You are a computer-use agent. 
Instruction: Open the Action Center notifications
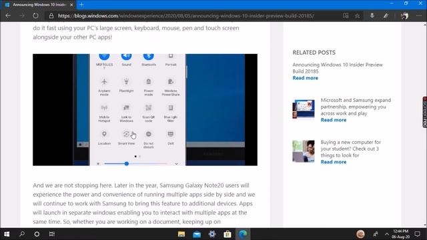[x=418, y=234]
